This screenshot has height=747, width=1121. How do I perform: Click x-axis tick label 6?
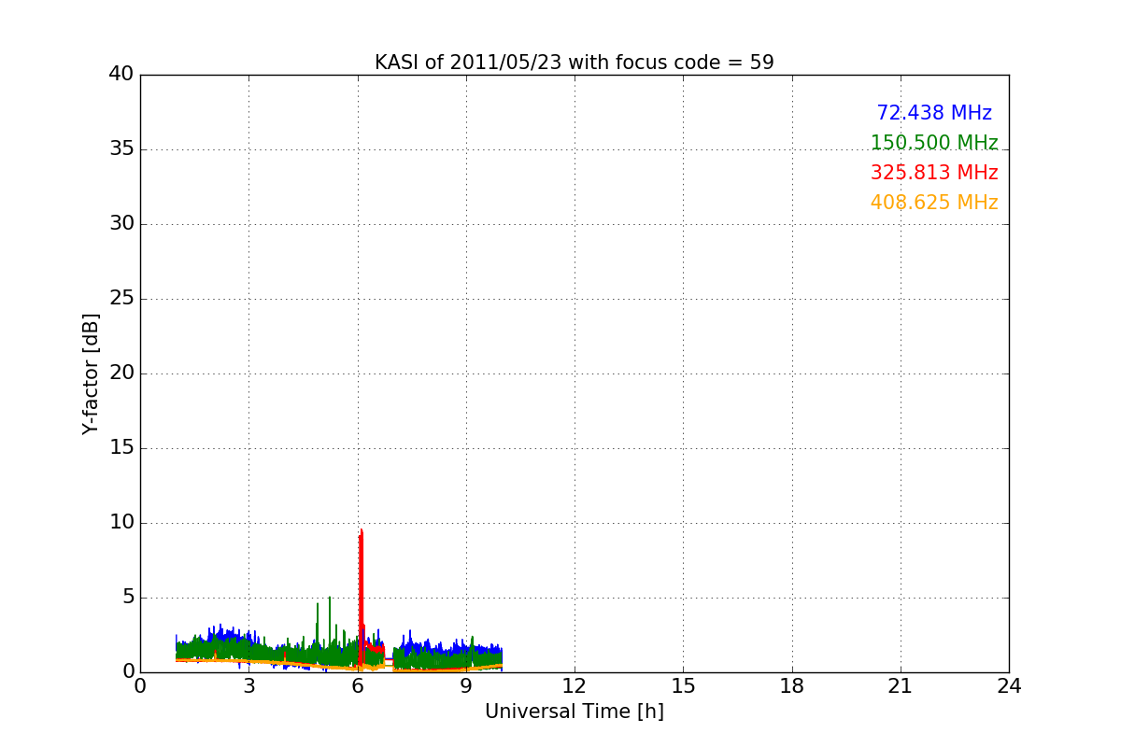coord(358,685)
